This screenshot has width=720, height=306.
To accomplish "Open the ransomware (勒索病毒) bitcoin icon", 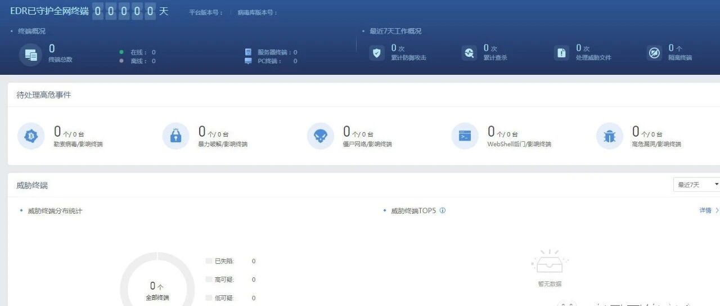I will click(31, 136).
